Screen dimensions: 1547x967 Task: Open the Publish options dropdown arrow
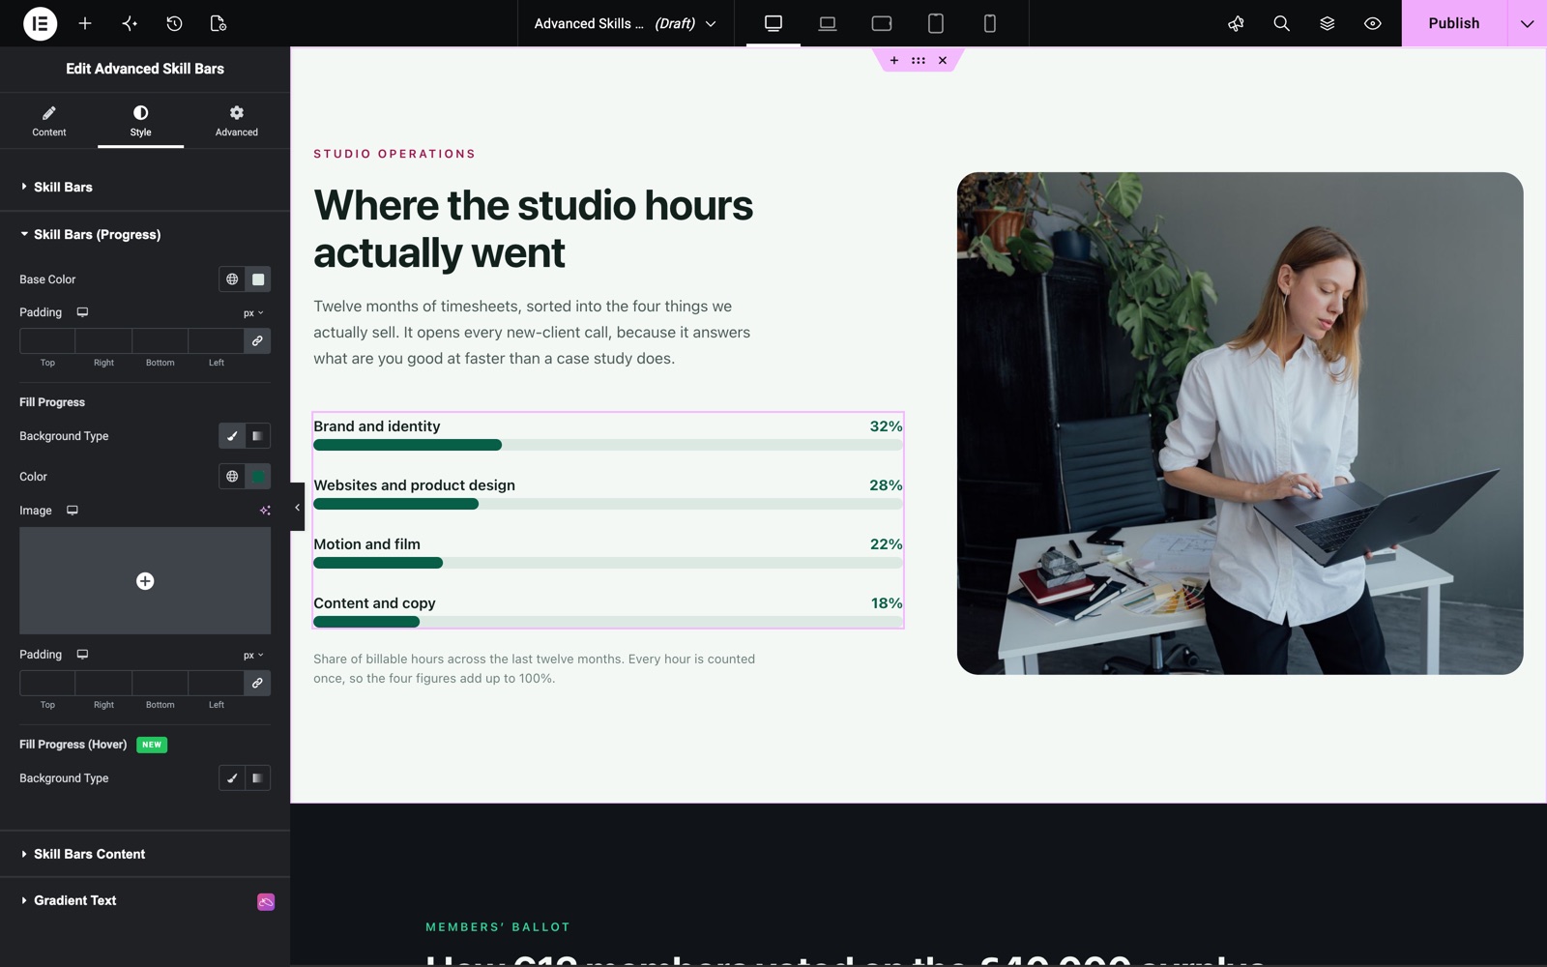1527,23
